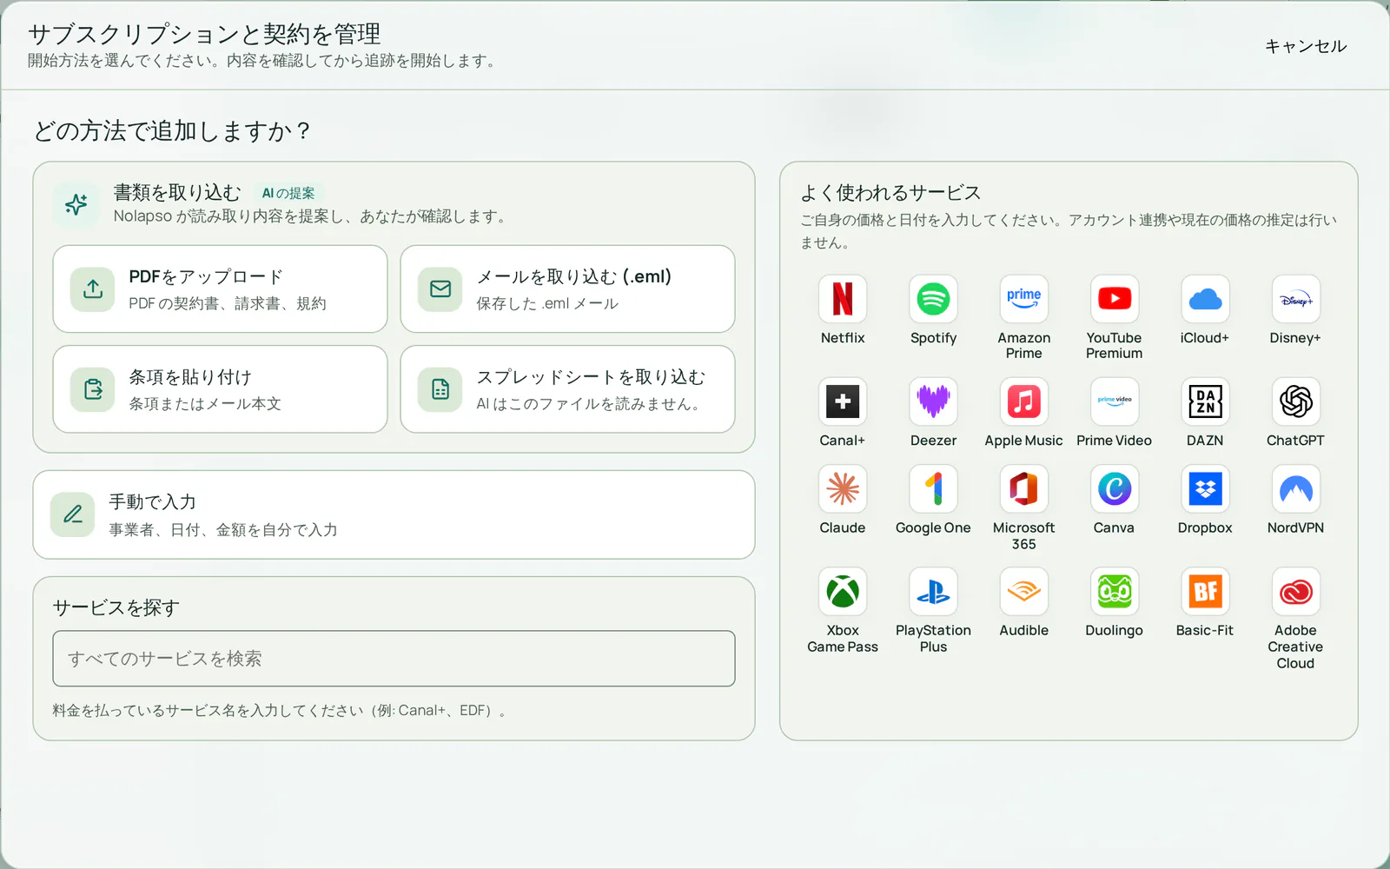The height and width of the screenshot is (869, 1390).
Task: Select the Canva service icon
Action: pyautogui.click(x=1115, y=488)
